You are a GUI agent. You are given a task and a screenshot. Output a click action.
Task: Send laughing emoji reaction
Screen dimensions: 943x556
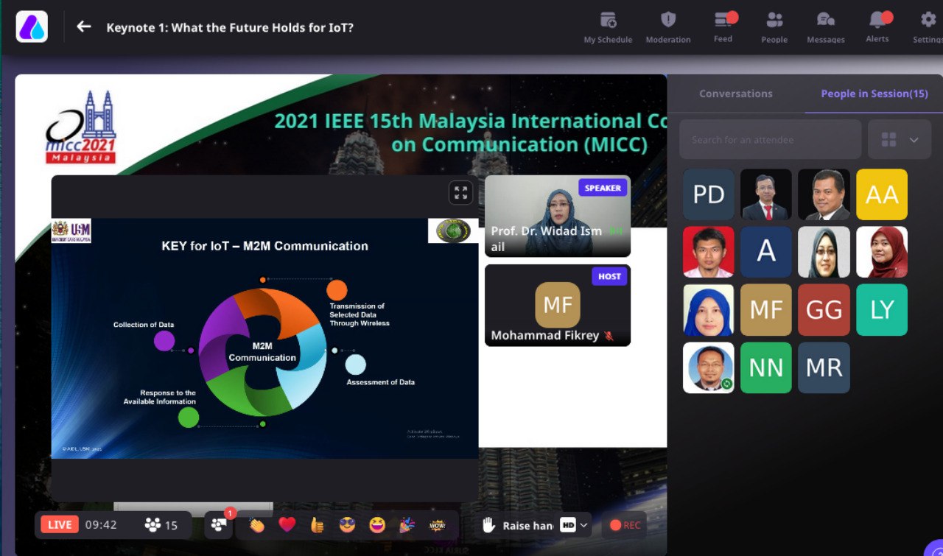(377, 525)
